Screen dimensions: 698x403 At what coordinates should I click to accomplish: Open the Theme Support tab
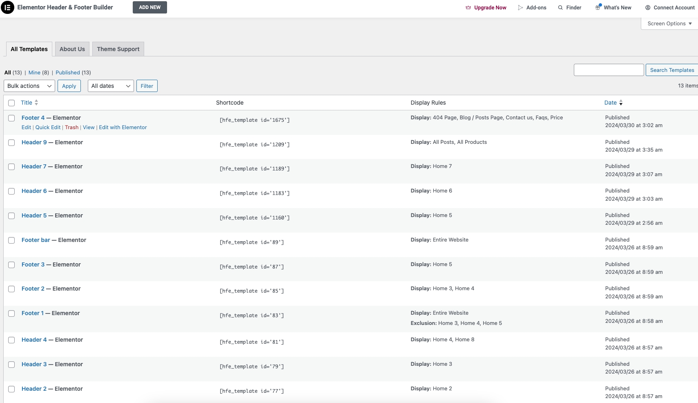point(118,49)
